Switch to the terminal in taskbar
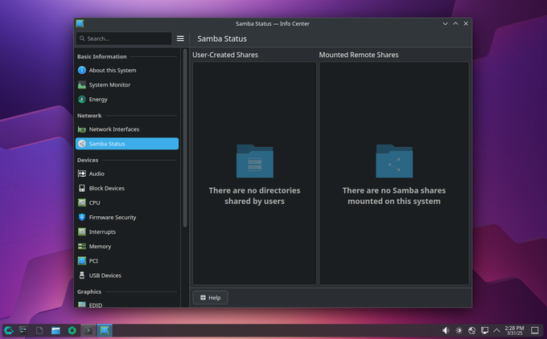Screen dimensions: 547x339 [88, 330]
